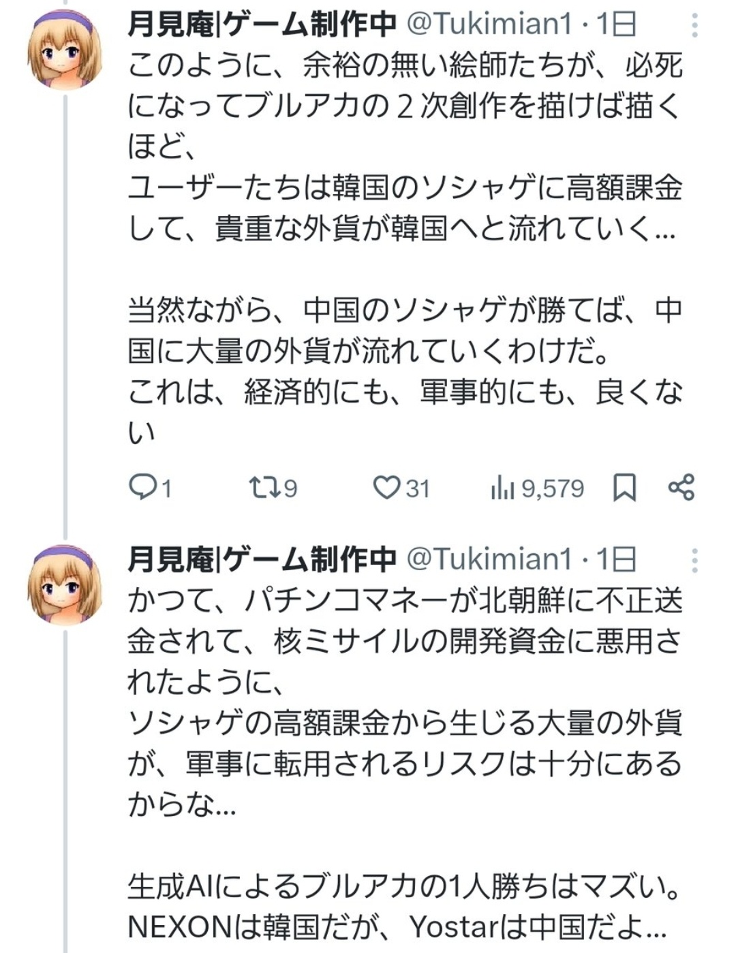Open view analytics bar-chart icon
The image size is (736, 953).
click(x=502, y=488)
